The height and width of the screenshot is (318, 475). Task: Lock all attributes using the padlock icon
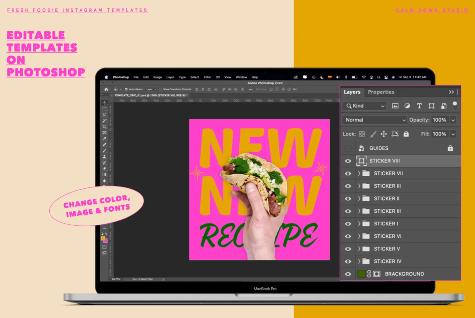pos(406,134)
